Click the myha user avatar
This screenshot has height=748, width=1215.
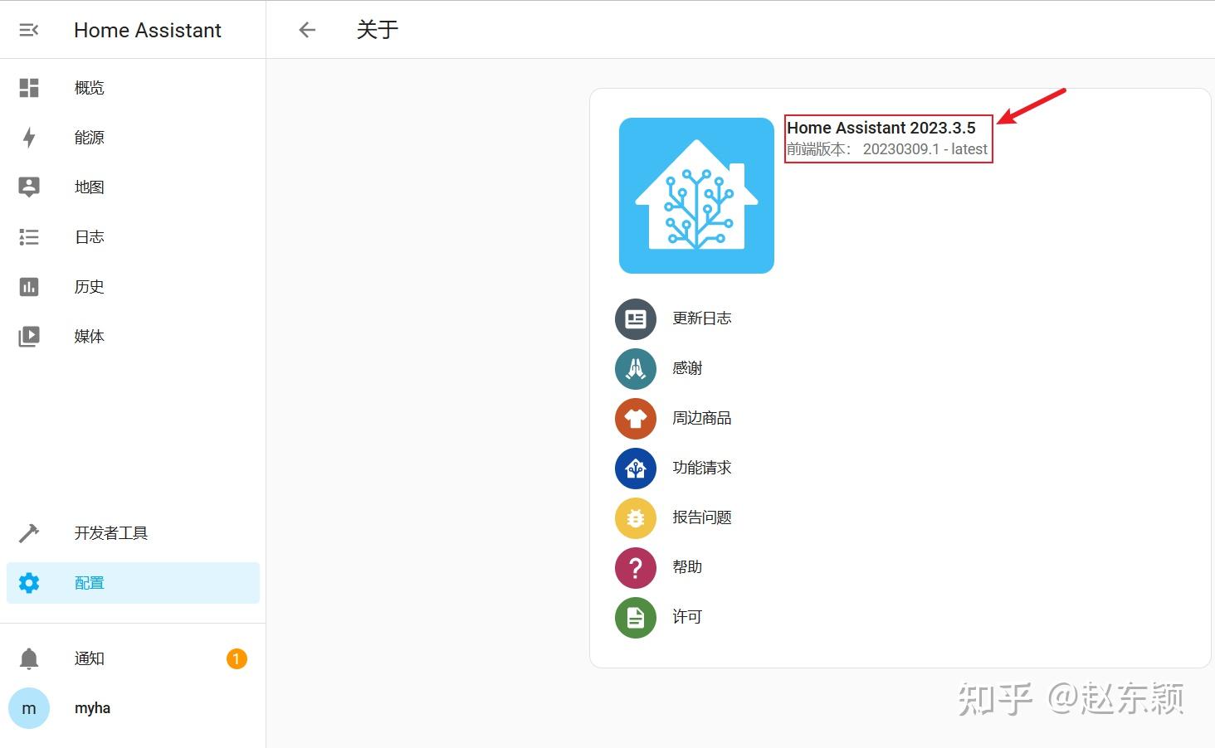tap(29, 708)
